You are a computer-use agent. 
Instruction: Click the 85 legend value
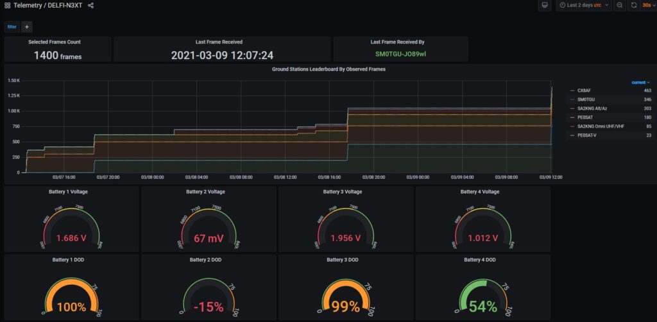coord(649,126)
